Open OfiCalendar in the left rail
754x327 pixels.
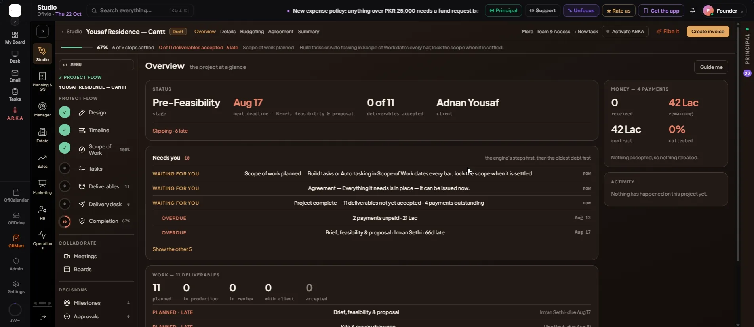point(16,196)
